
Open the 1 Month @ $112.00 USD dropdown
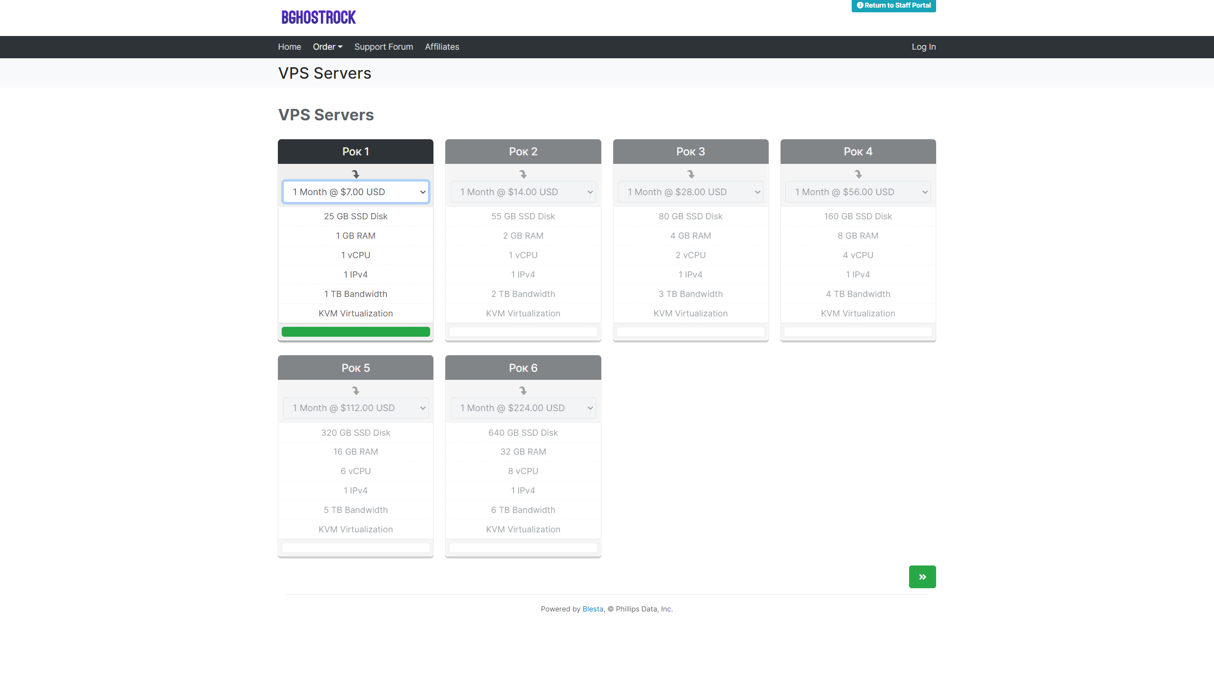point(356,408)
